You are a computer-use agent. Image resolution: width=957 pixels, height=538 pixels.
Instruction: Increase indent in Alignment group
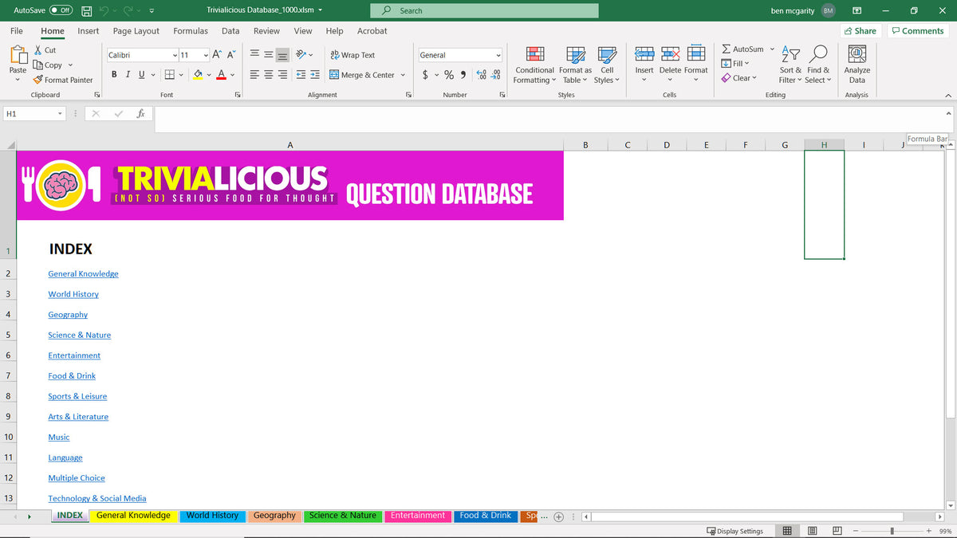314,75
